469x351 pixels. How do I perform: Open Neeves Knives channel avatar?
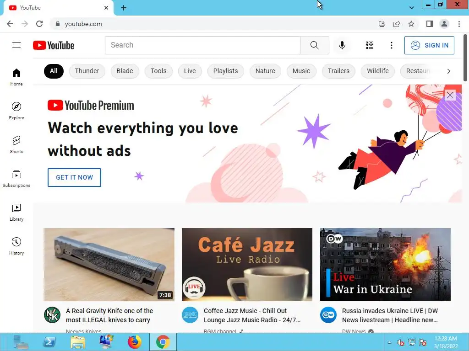click(x=52, y=315)
